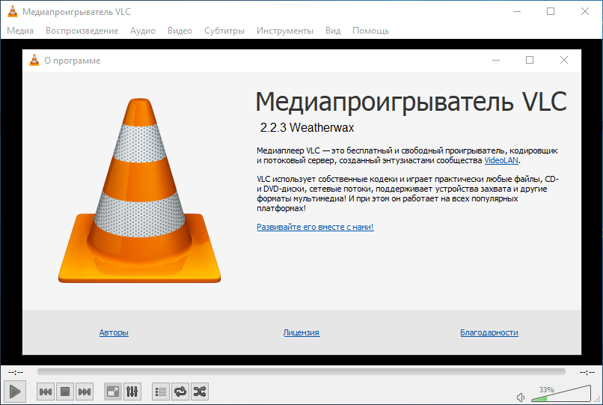
Task: Maximize the main VLC window
Action: pyautogui.click(x=551, y=11)
